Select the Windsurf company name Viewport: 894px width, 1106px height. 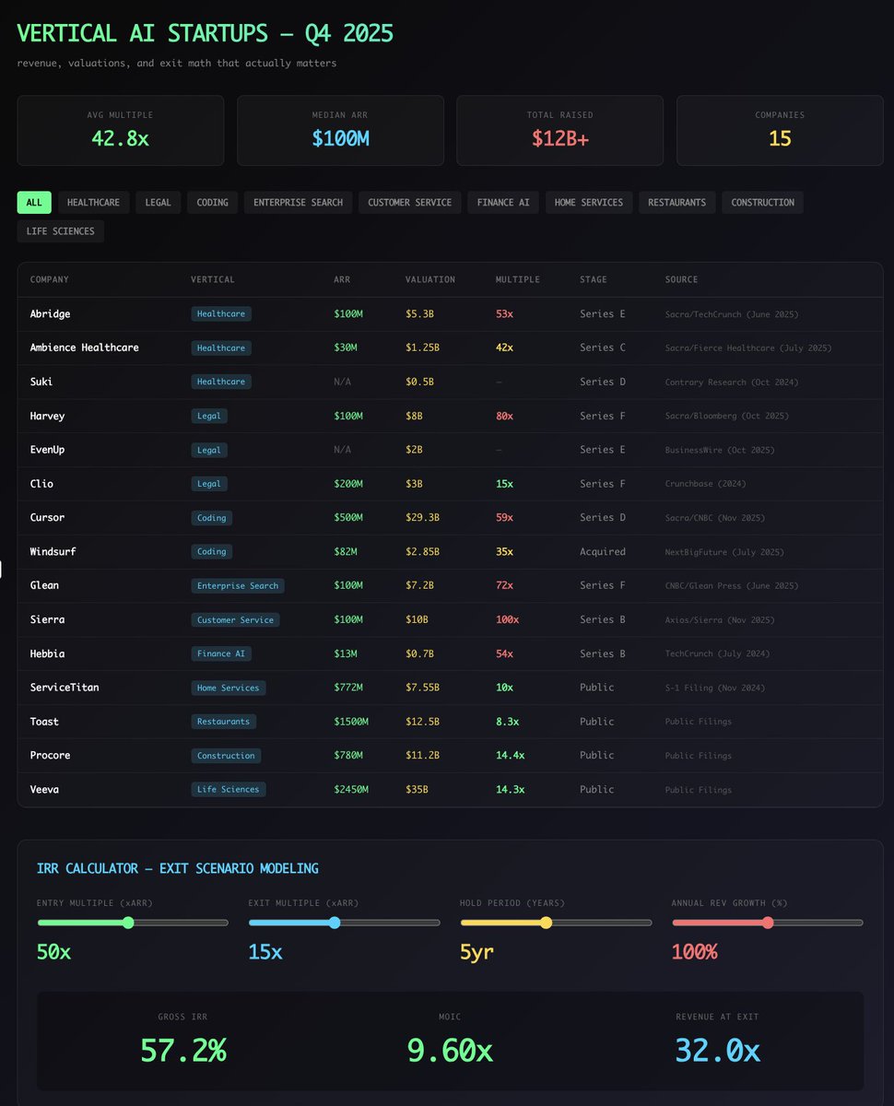pos(53,552)
